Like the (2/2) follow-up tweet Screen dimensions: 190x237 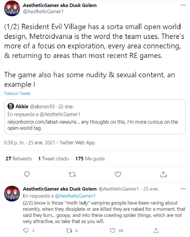[x=113, y=230]
